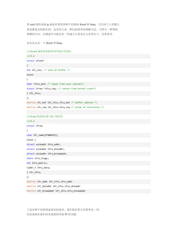The height and width of the screenshot is (251, 177).
Task: Click the "//ifconf" comment heading line
Action: tap(49, 51)
